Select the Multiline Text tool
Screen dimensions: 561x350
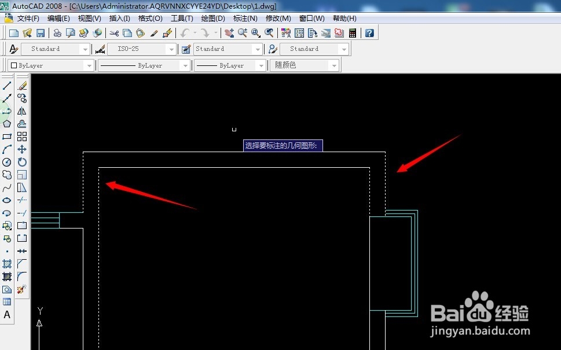(x=7, y=315)
